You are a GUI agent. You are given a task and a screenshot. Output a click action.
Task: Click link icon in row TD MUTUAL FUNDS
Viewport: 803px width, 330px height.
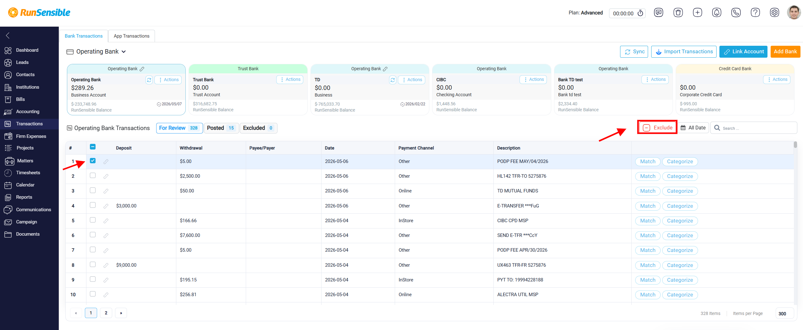click(106, 191)
